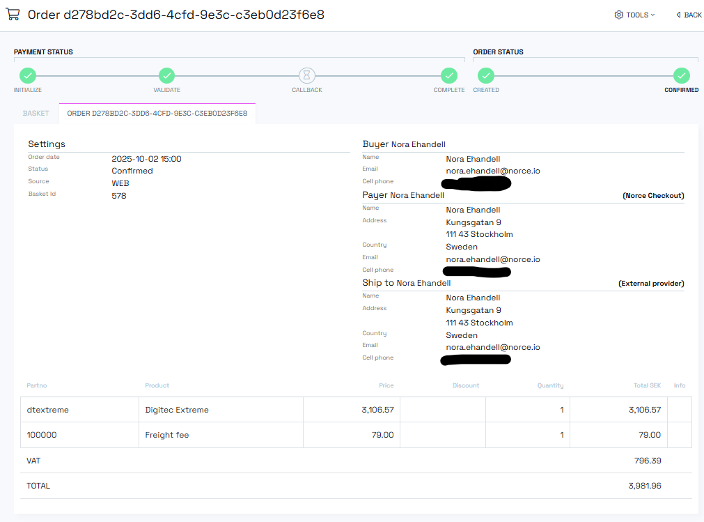The width and height of the screenshot is (704, 522).
Task: Select the Order D278BD2C tab
Action: 157,113
